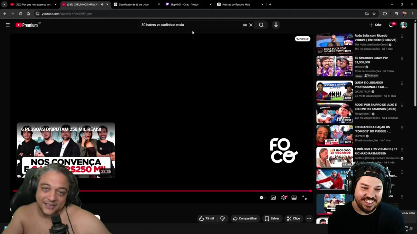Image resolution: width=417 pixels, height=234 pixels.
Task: Bookmark this page with star icon
Action: [374, 14]
